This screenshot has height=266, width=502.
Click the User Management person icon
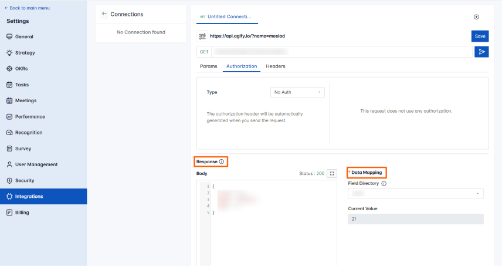click(x=9, y=164)
